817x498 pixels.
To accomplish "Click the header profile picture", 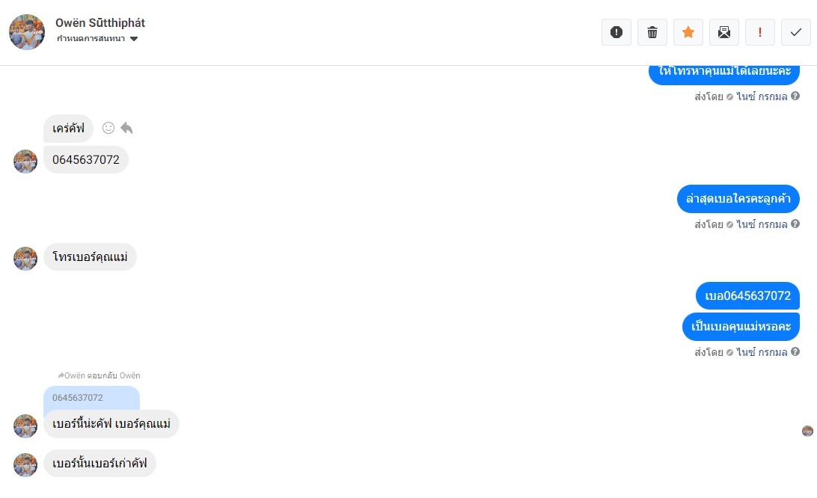I will [27, 32].
